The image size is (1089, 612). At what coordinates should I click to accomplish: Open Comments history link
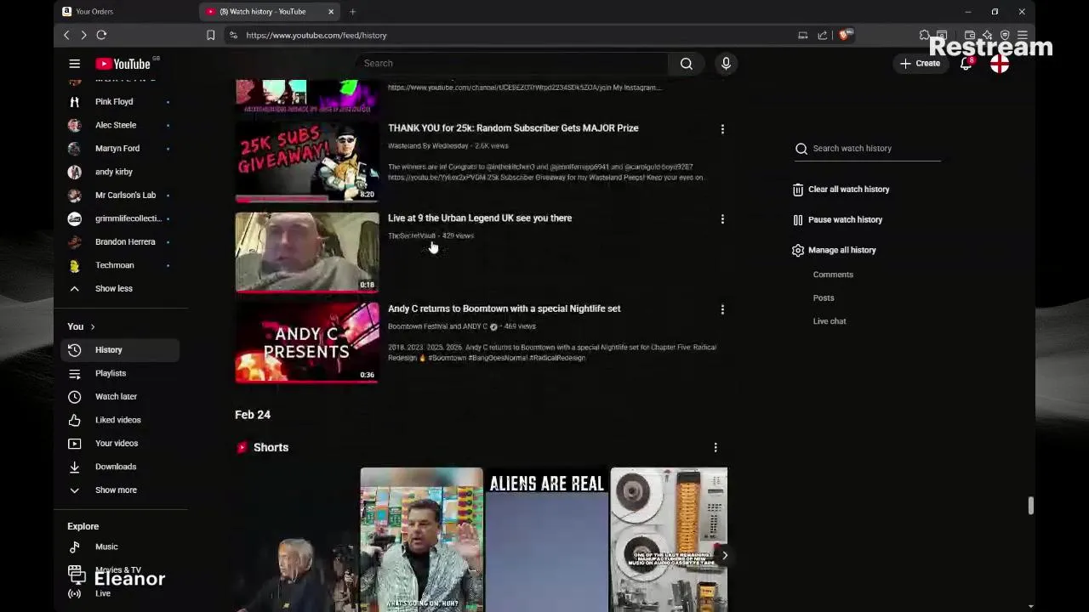pos(833,275)
